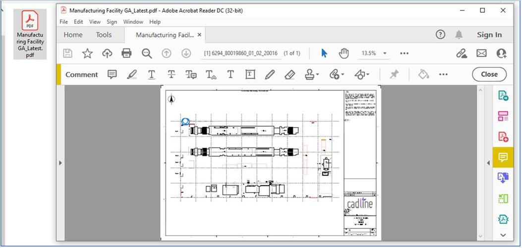Go to next page arrow
This screenshot has width=522, height=248.
tap(186, 53)
